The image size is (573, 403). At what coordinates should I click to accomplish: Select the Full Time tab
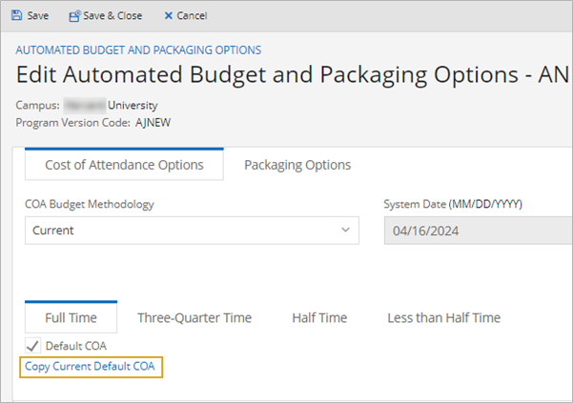(71, 317)
